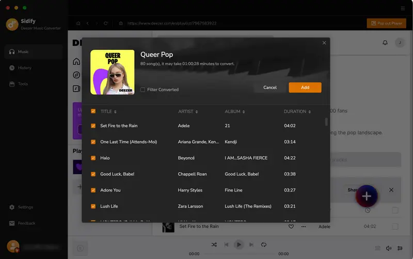This screenshot has height=259, width=413.
Task: Skip to previous track in the player
Action: click(x=226, y=245)
